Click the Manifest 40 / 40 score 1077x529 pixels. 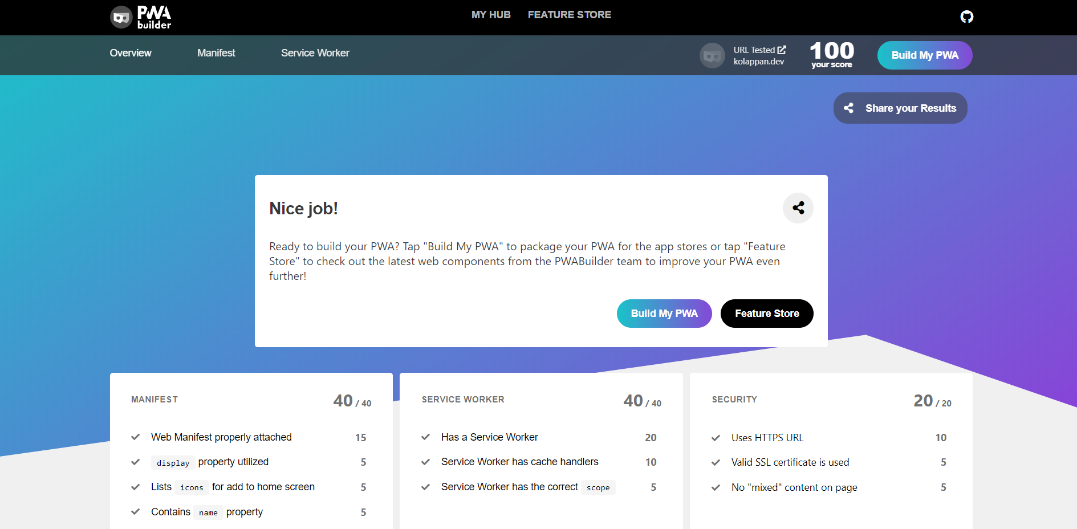click(352, 401)
